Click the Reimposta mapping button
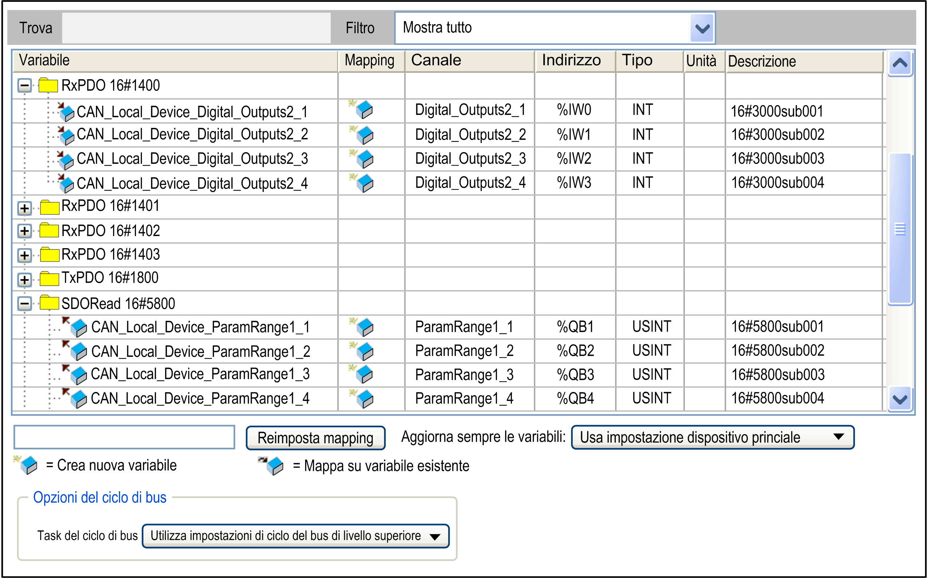The height and width of the screenshot is (578, 928). tap(315, 438)
